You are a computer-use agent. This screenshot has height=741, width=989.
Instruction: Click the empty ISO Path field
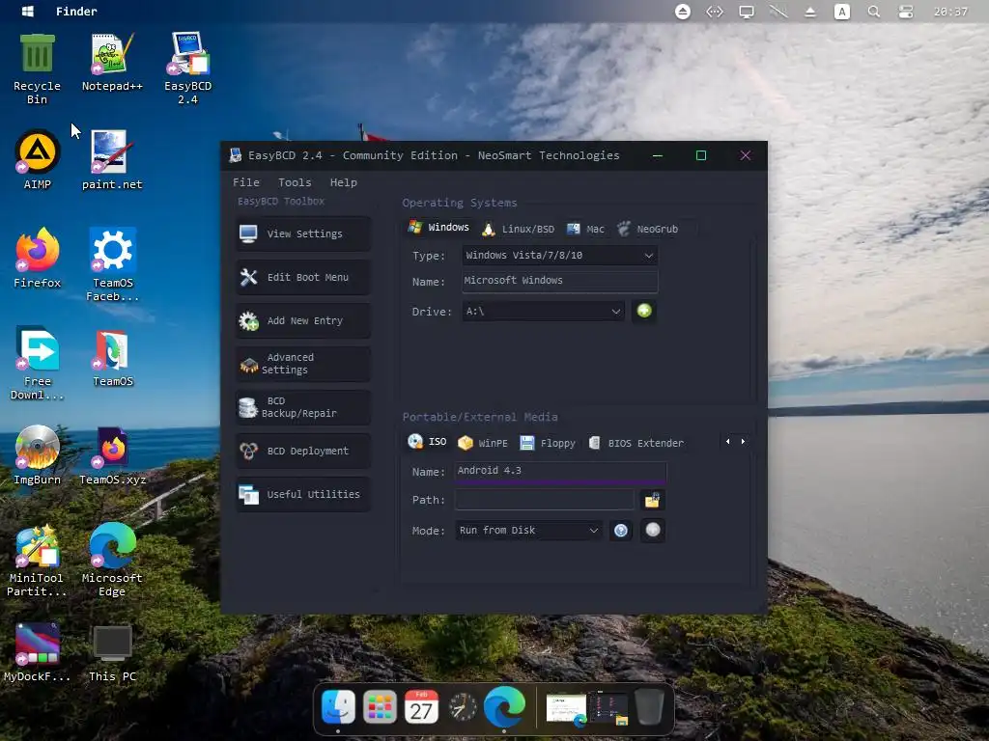click(545, 500)
